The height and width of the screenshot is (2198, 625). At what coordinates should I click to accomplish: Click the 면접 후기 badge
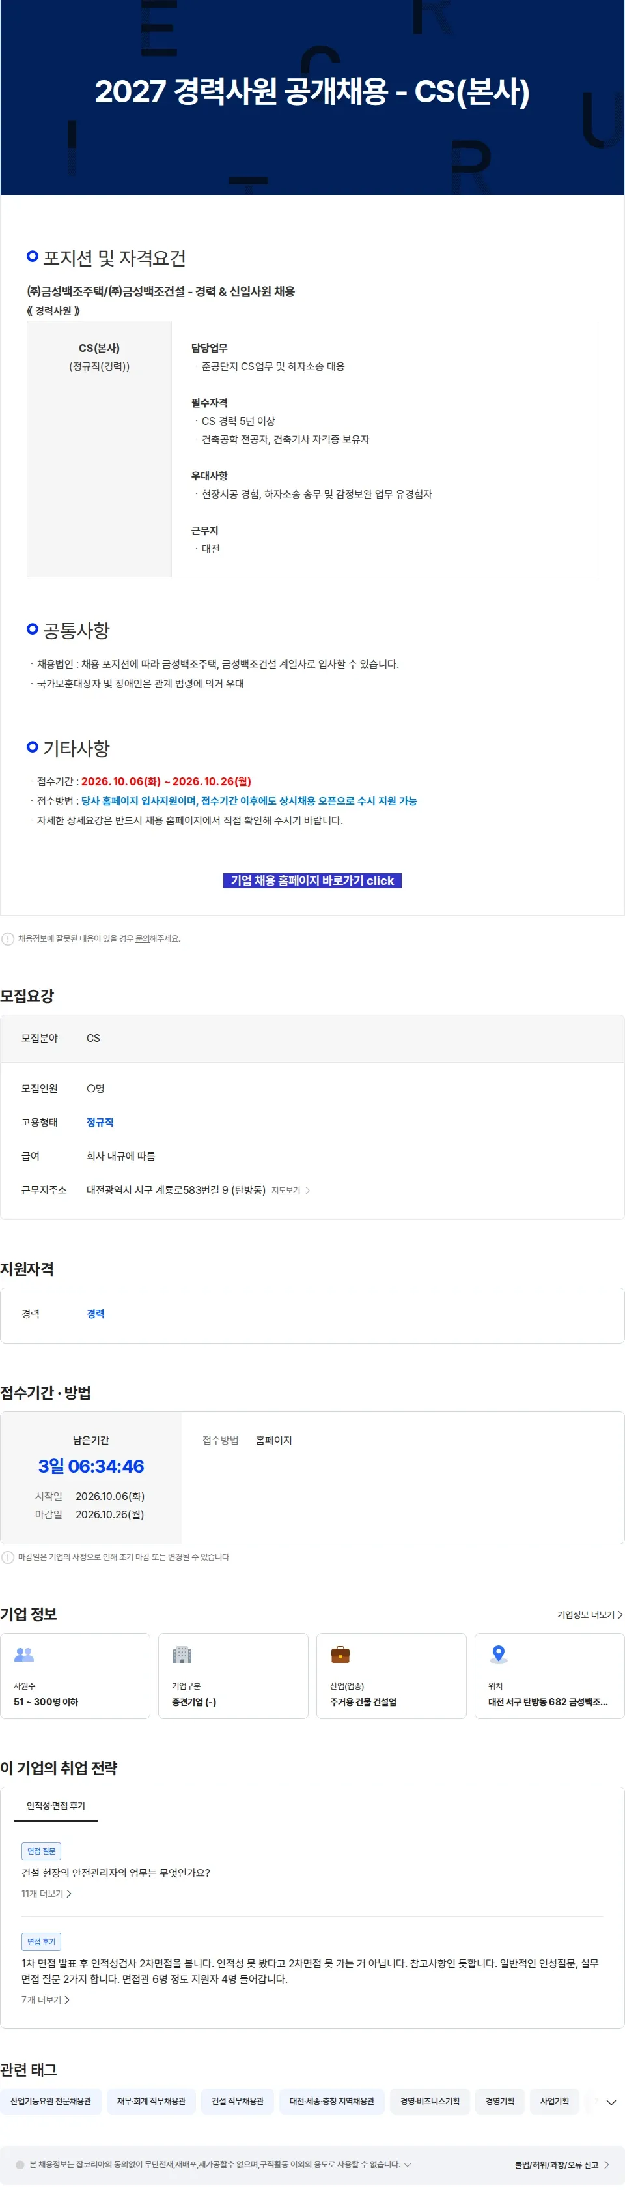41,1941
